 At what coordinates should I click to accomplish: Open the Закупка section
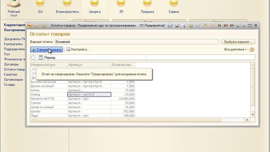coord(94,7)
